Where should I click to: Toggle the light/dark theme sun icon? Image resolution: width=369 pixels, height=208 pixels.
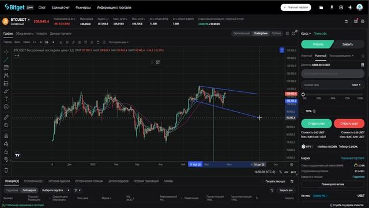350,8
